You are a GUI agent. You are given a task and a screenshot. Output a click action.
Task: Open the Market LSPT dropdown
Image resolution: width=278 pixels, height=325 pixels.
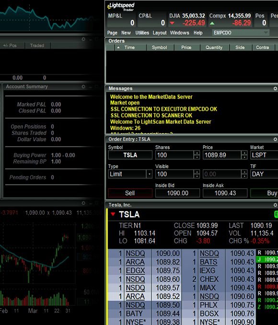(264, 155)
